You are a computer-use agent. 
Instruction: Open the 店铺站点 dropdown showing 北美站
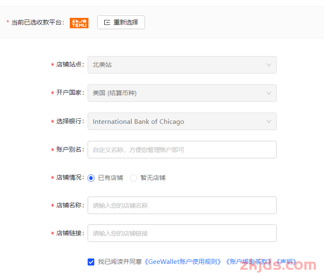182,65
